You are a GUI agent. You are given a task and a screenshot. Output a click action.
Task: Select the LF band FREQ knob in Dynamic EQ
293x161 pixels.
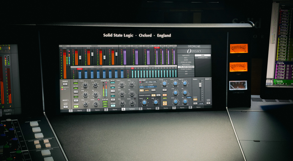[86, 104]
